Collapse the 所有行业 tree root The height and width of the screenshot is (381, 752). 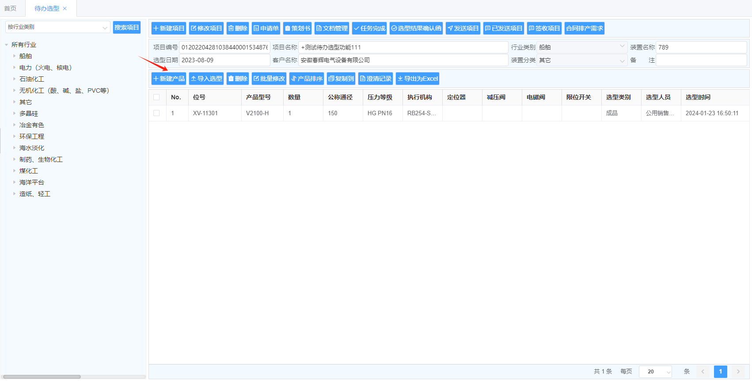[x=7, y=45]
